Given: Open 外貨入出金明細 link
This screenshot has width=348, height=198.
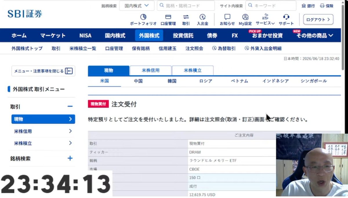Looking at the screenshot, I should pos(263,48).
